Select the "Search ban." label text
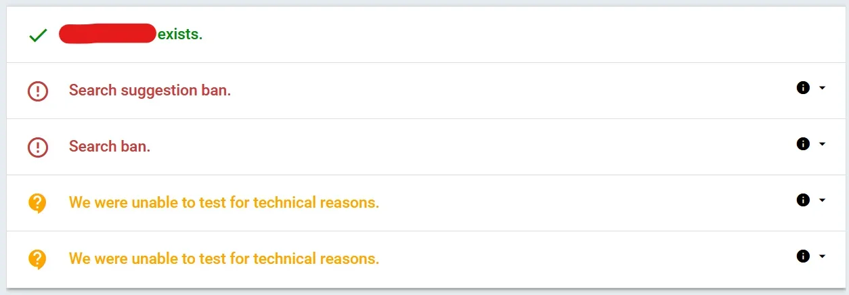The height and width of the screenshot is (295, 849). (110, 146)
